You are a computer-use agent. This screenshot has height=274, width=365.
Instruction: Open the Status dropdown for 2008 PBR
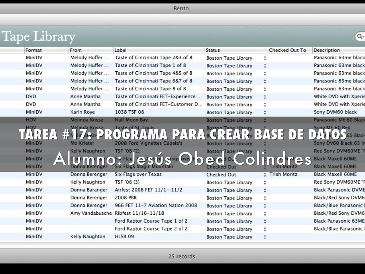click(x=264, y=198)
